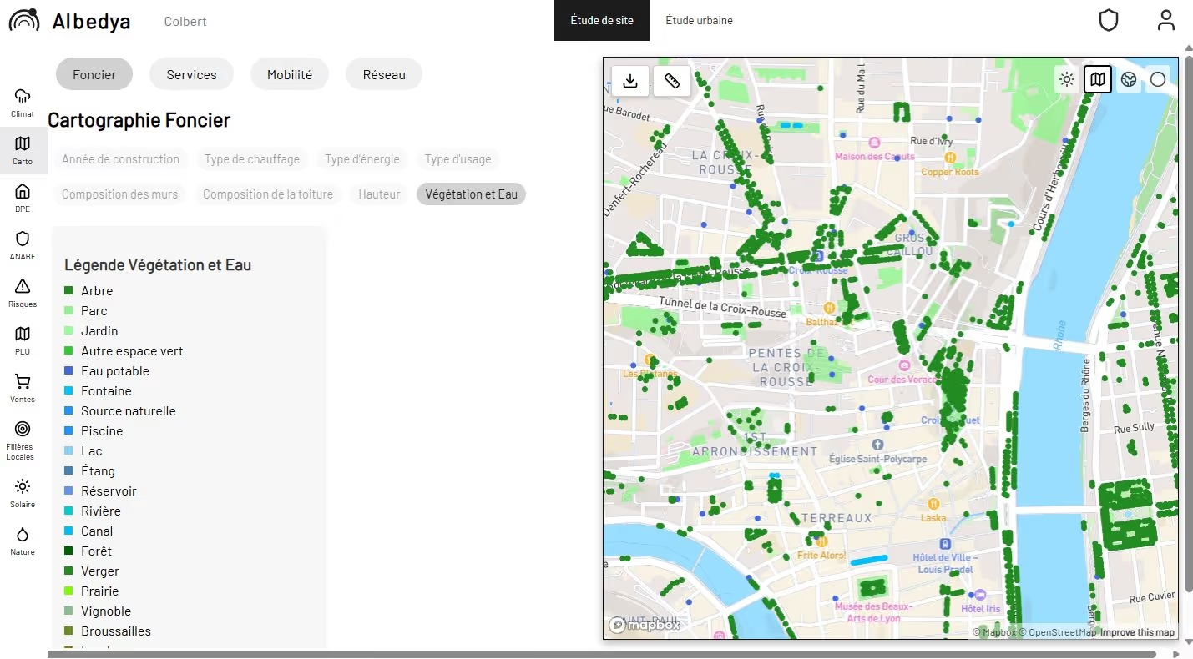Toggle the streets map style button
The image size is (1193, 659).
point(1098,80)
